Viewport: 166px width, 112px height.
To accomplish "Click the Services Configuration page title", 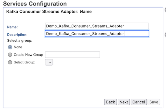I will (x=35, y=4).
